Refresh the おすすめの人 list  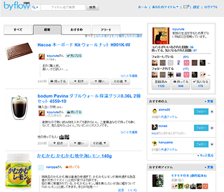(x=209, y=102)
